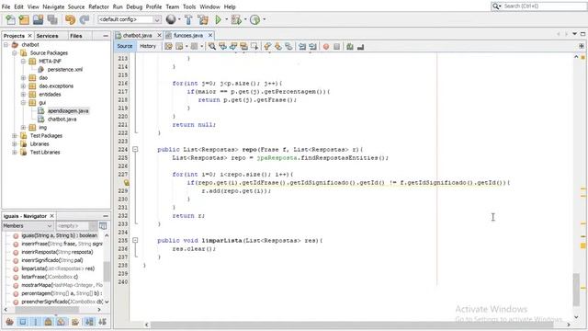Image resolution: width=588 pixels, height=331 pixels.
Task: Open Debug Project dropdown arrow
Action: click(245, 19)
